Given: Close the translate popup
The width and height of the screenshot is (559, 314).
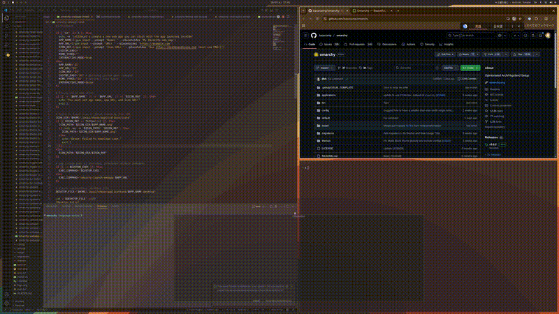Looking at the screenshot, I should coord(518,27).
